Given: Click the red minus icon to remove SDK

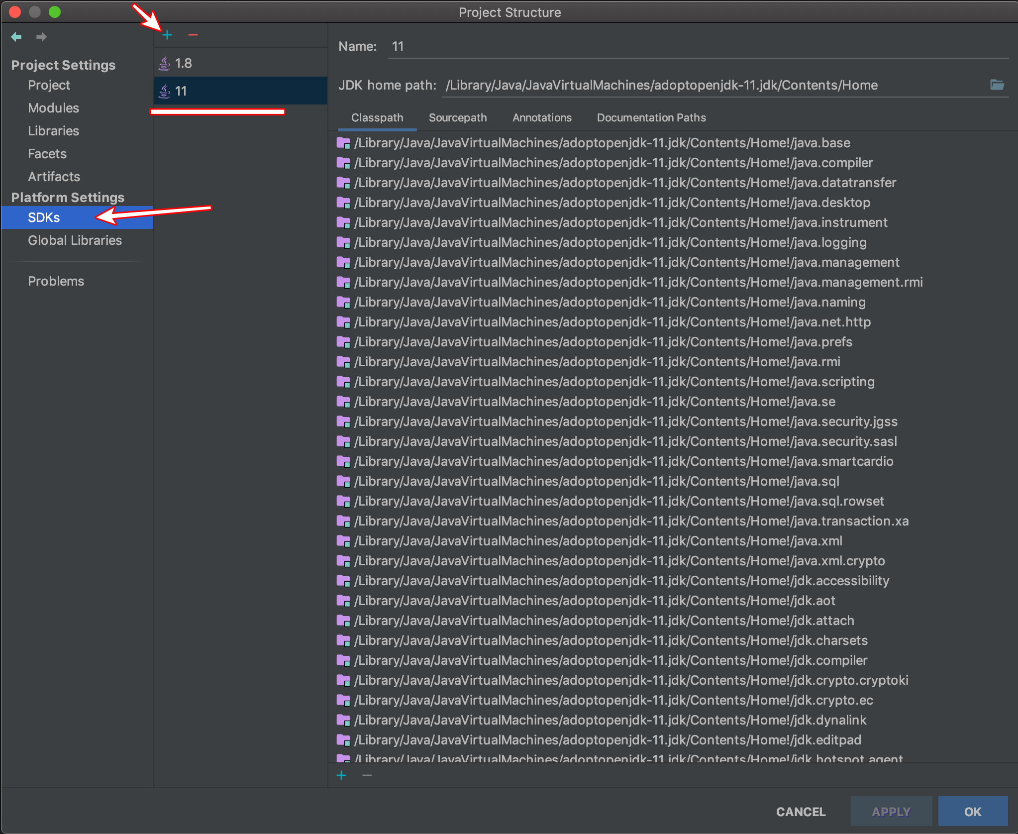Looking at the screenshot, I should pos(193,35).
